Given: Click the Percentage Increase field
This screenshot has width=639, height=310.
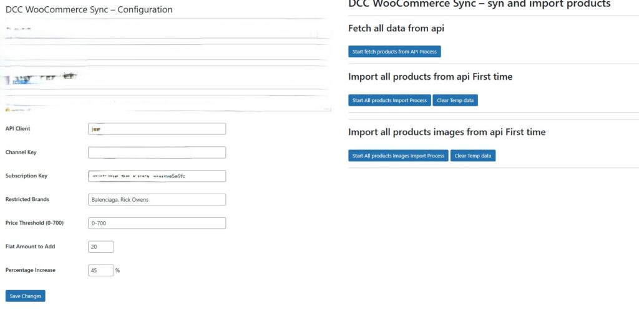Looking at the screenshot, I should coord(100,270).
